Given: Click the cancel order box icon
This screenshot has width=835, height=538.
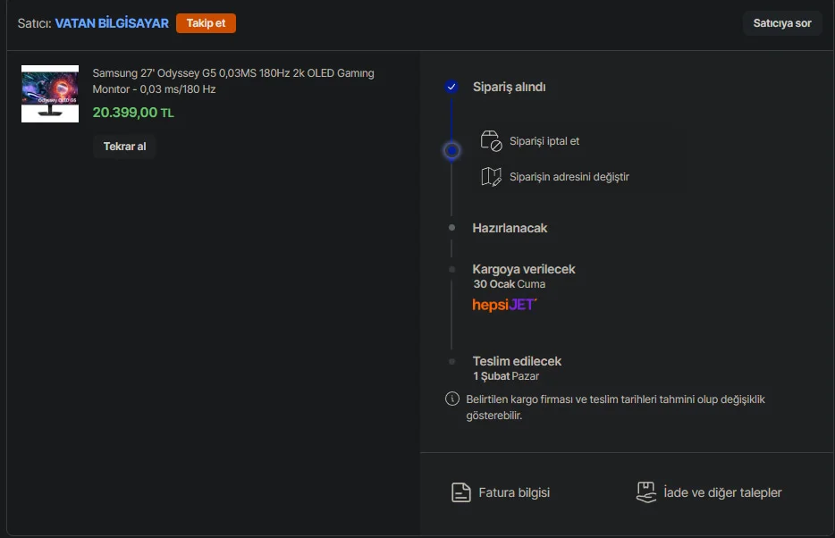Looking at the screenshot, I should [491, 141].
